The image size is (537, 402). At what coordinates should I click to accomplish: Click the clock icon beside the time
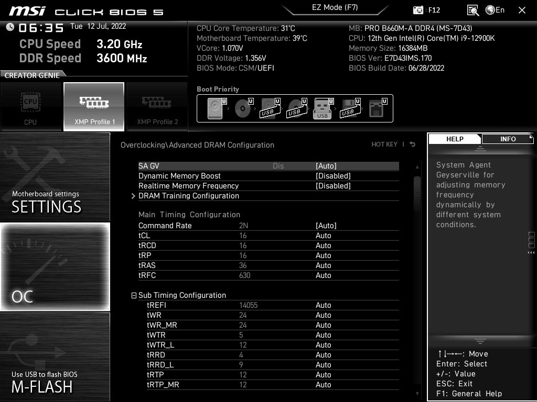coord(10,27)
